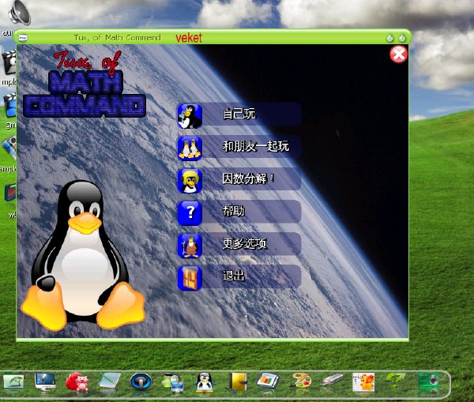Click the left green droplet title bar button

click(x=390, y=38)
